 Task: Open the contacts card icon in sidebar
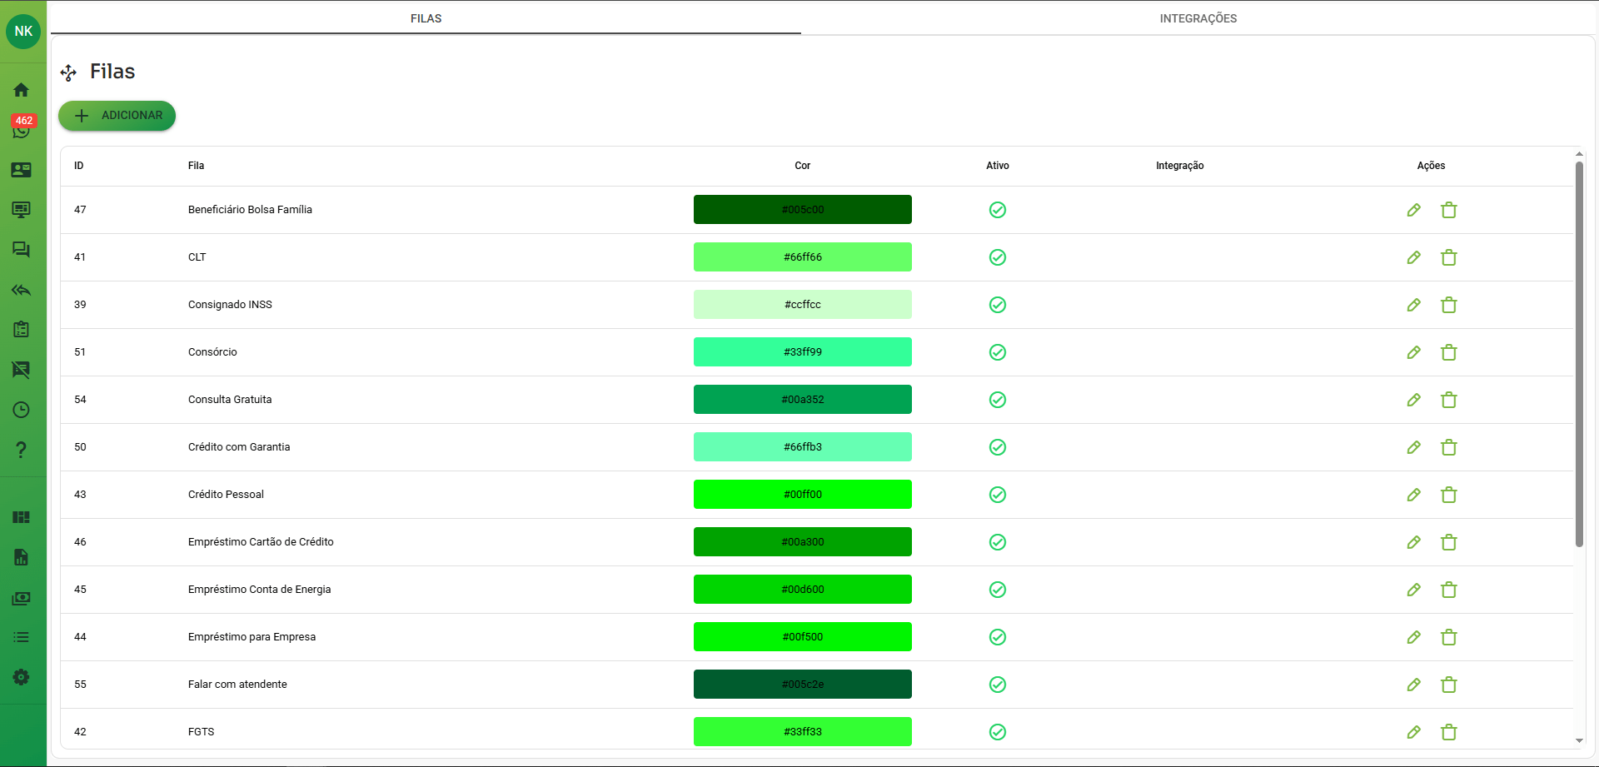[x=22, y=170]
